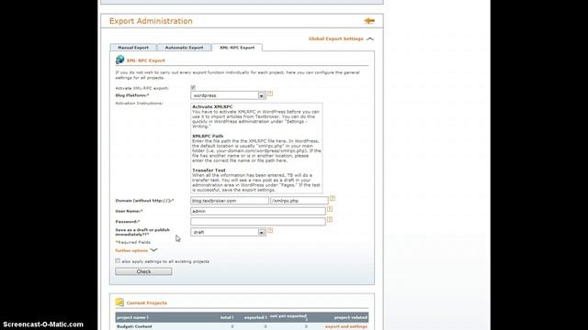Click the Budget: Content project name
The image size is (588, 330).
coord(134,326)
